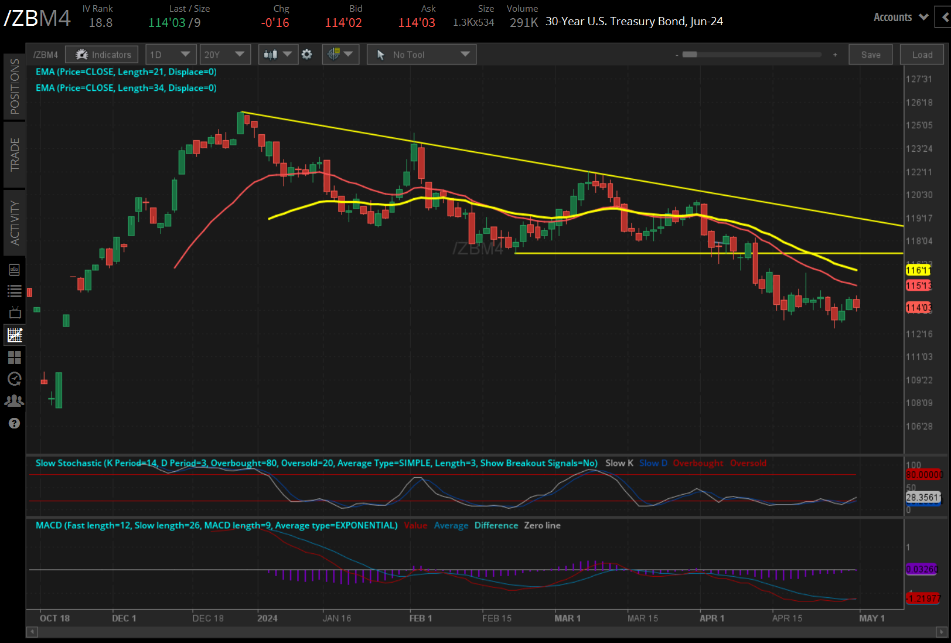Collapse the panel with the left arrow

click(x=944, y=18)
